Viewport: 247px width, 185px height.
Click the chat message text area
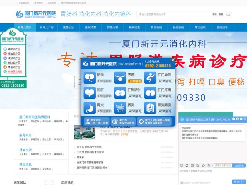(x=213, y=174)
